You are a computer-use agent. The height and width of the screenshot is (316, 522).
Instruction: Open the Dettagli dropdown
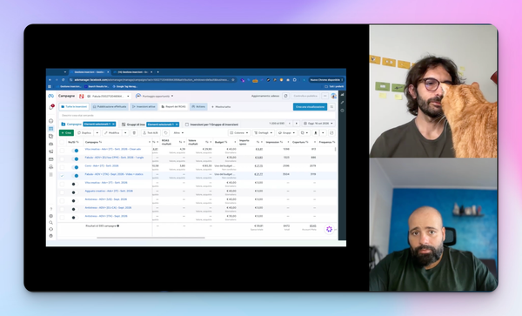coord(264,133)
